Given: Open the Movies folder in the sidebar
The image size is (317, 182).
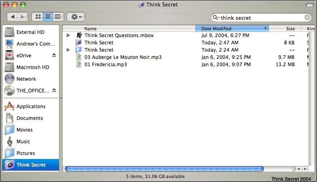Looking at the screenshot, I should coord(31,130).
